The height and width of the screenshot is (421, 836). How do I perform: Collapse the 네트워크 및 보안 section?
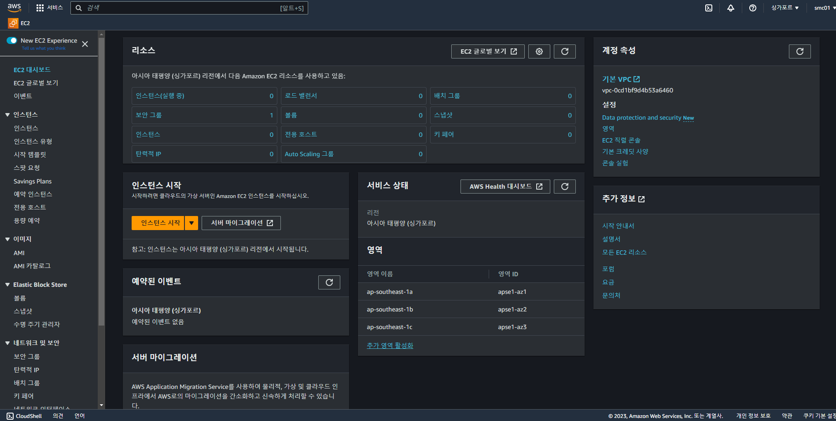[x=7, y=343]
